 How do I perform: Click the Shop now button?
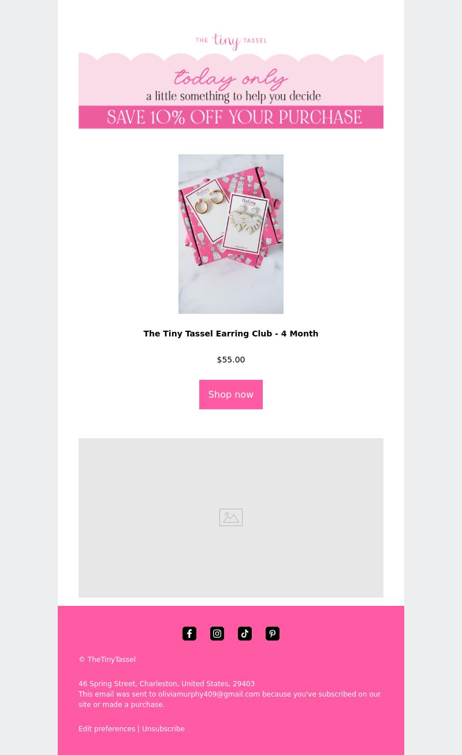pos(231,394)
